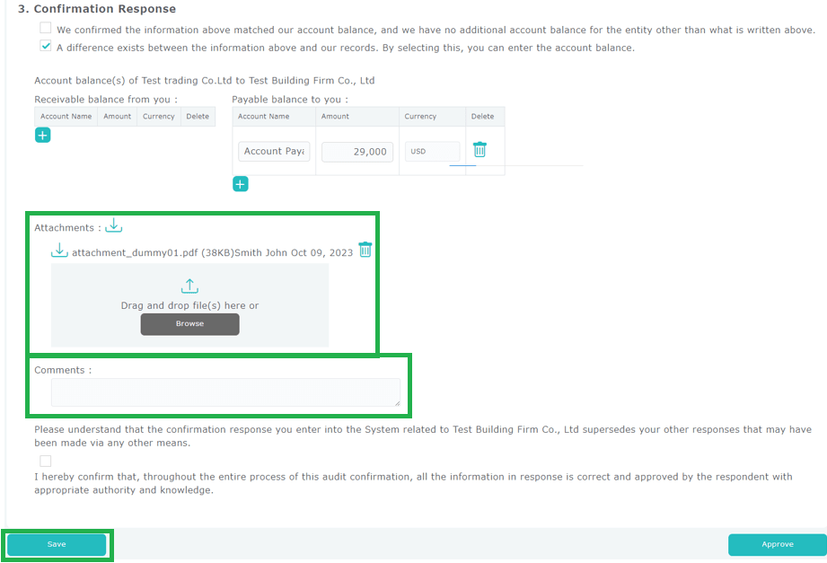Check the 'We confirmed the information' checkbox
The width and height of the screenshot is (827, 563).
[46, 29]
